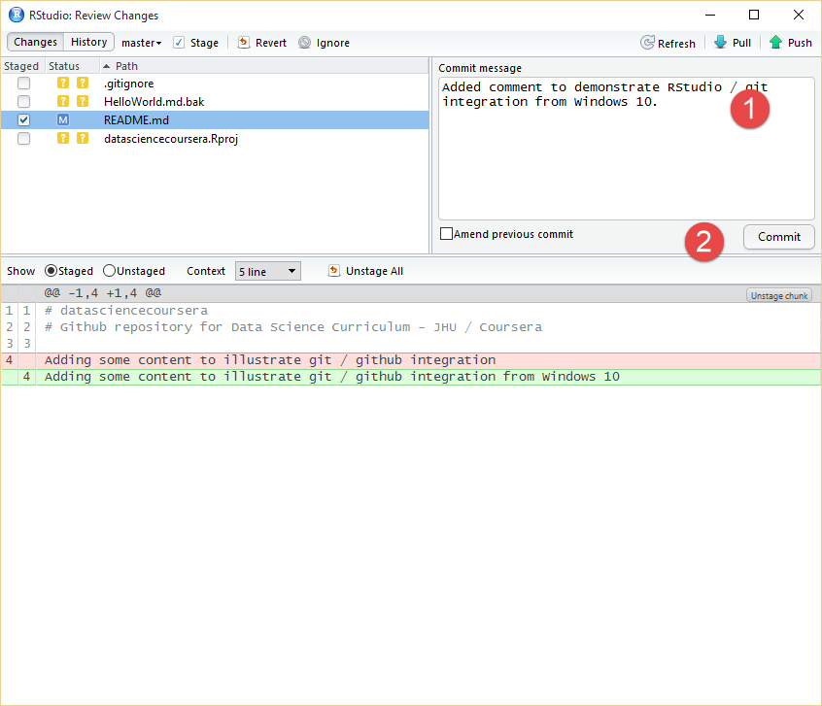Pull changes using the blue arrow icon
The image size is (822, 706).
720,43
